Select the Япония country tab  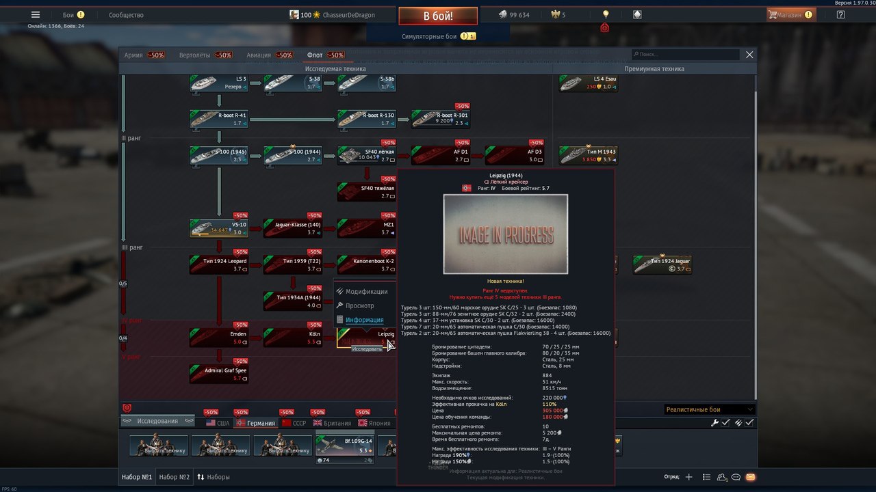375,423
